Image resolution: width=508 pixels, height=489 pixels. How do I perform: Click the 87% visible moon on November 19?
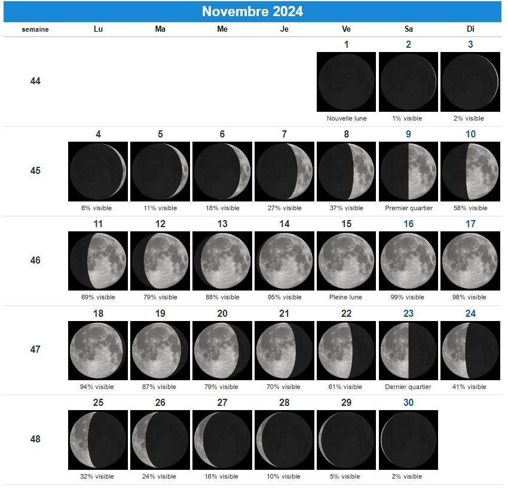click(160, 351)
